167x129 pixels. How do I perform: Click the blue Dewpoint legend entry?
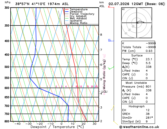pyautogui.click(x=74, y=12)
